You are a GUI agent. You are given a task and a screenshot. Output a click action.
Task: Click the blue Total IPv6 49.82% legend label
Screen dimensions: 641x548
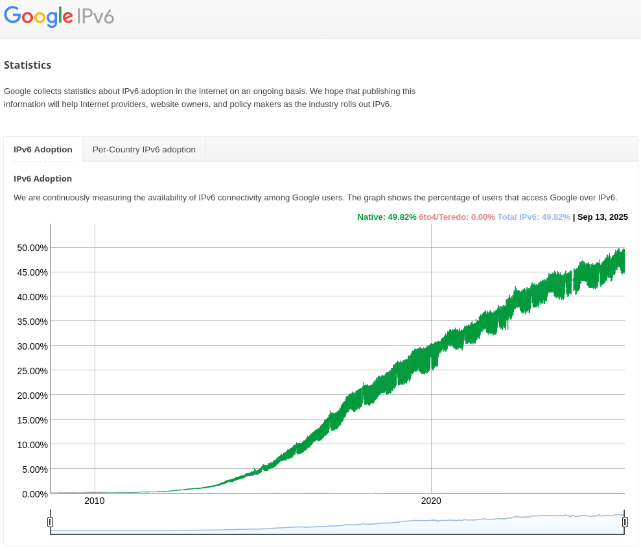[x=533, y=217]
